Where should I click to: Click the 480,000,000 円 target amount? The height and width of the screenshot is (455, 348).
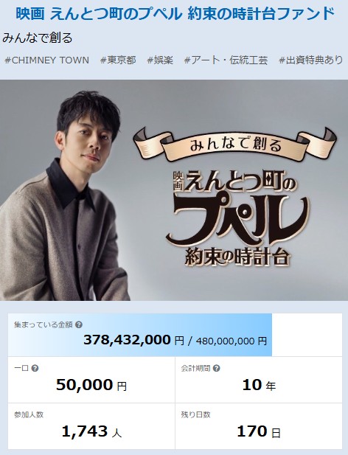(232, 341)
